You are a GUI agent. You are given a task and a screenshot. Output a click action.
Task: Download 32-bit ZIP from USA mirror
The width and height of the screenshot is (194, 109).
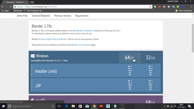tap(150, 85)
